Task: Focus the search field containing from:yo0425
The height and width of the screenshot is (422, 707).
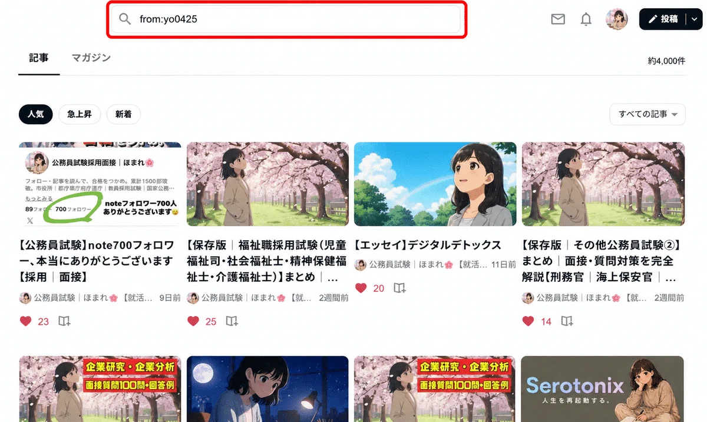Action: (286, 19)
